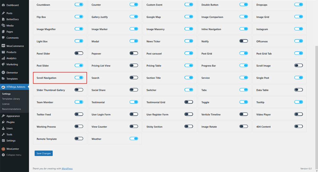Click the page vertical scrollbar thumb

pyautogui.click(x=316, y=107)
